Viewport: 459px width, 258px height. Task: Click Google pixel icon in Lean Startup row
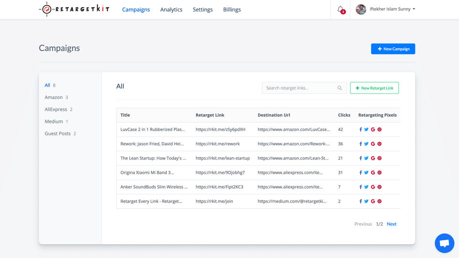(x=373, y=158)
